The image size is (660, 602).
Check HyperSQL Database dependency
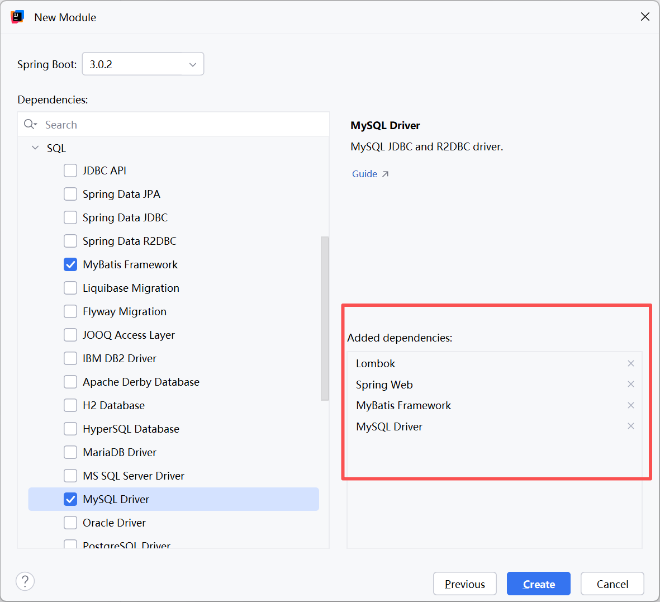70,429
